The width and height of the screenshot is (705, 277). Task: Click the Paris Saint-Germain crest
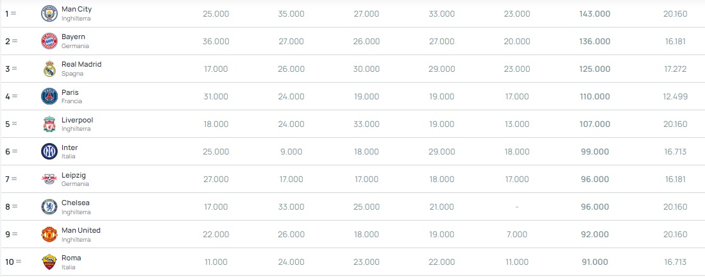(x=49, y=96)
